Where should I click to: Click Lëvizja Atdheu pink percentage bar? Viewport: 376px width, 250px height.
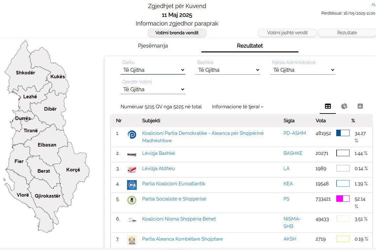(x=343, y=168)
